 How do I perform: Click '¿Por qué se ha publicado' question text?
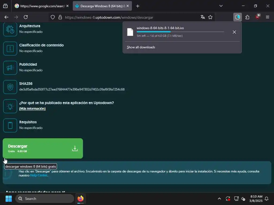pyautogui.click(x=66, y=103)
